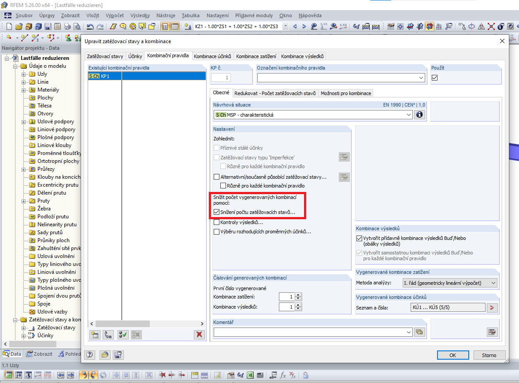Switch to Kombinace zatížení tab
519x383 pixels.
256,56
